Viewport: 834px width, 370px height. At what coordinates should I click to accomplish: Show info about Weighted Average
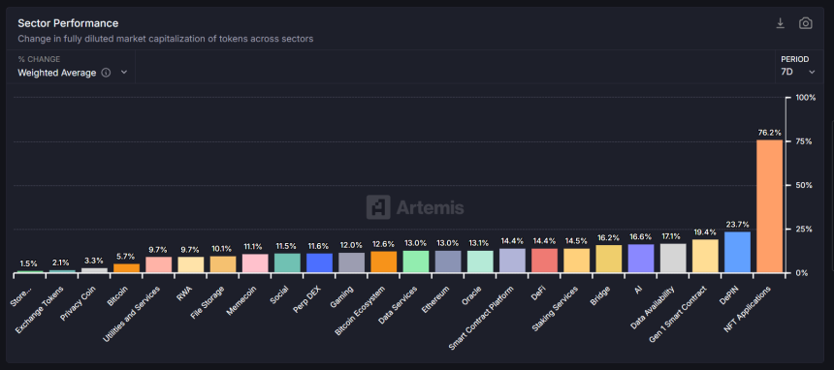[x=106, y=73]
